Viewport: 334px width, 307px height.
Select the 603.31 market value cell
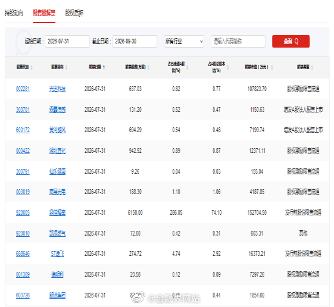click(x=257, y=234)
